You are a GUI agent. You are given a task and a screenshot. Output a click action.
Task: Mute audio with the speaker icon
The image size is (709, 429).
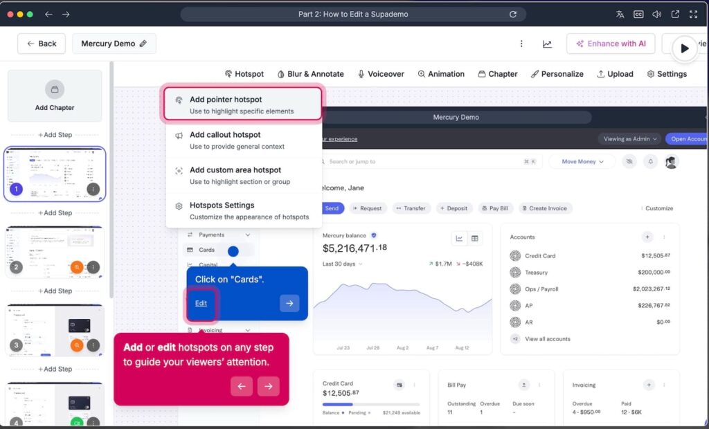[656, 15]
